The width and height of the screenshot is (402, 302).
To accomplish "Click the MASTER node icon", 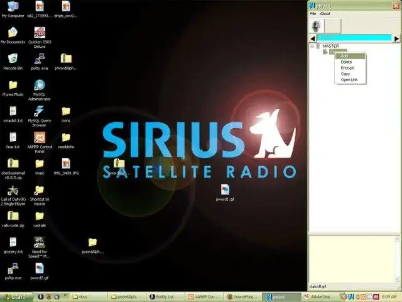I will click(x=318, y=46).
